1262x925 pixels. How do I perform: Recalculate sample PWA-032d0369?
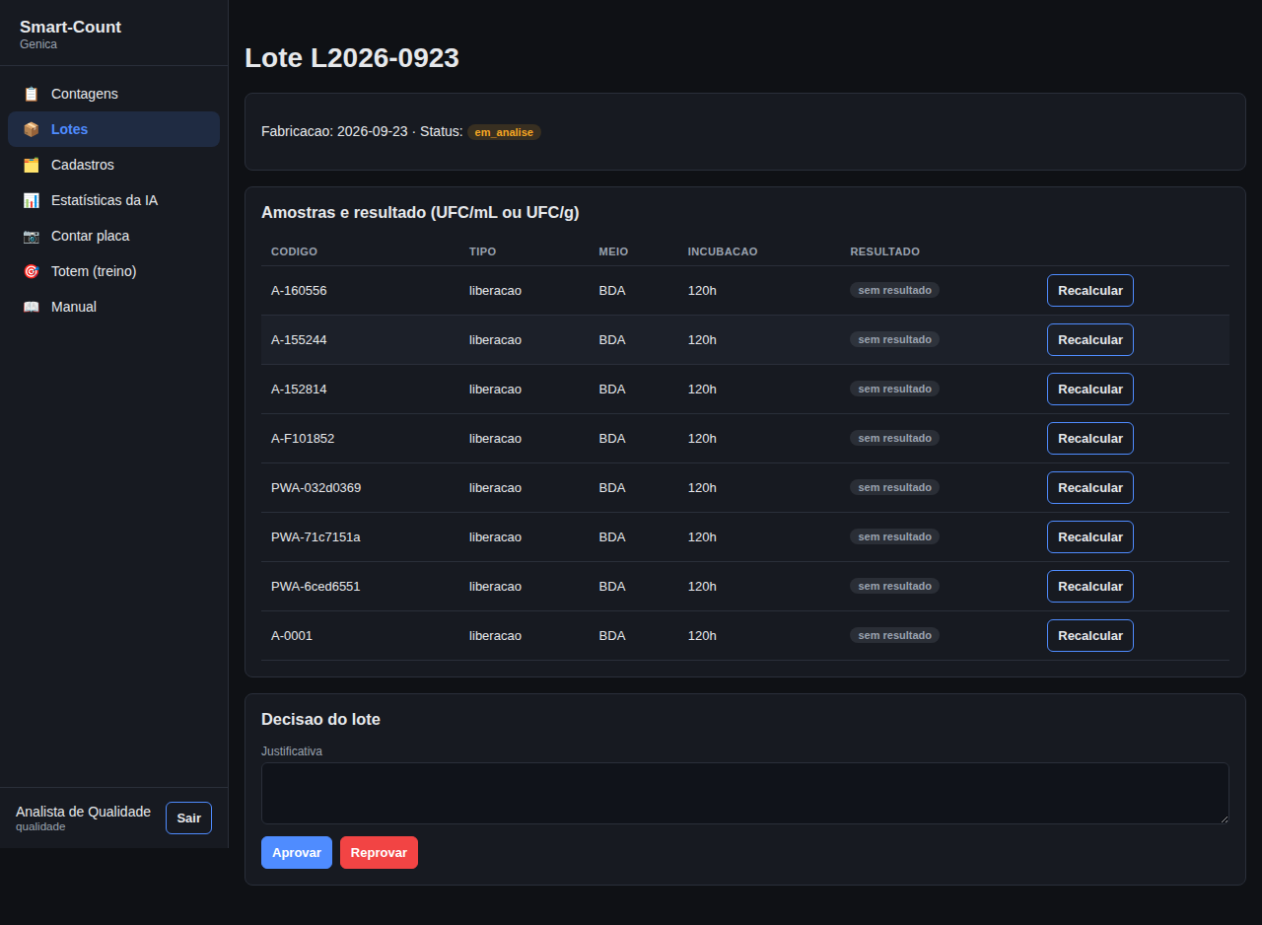point(1089,487)
